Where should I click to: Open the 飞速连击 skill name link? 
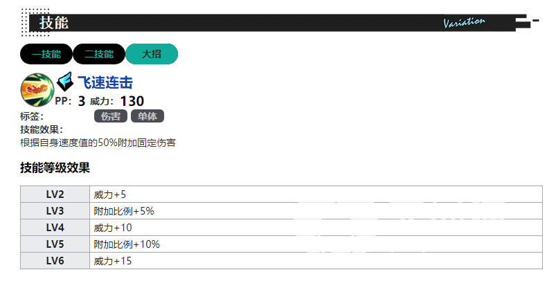[105, 83]
